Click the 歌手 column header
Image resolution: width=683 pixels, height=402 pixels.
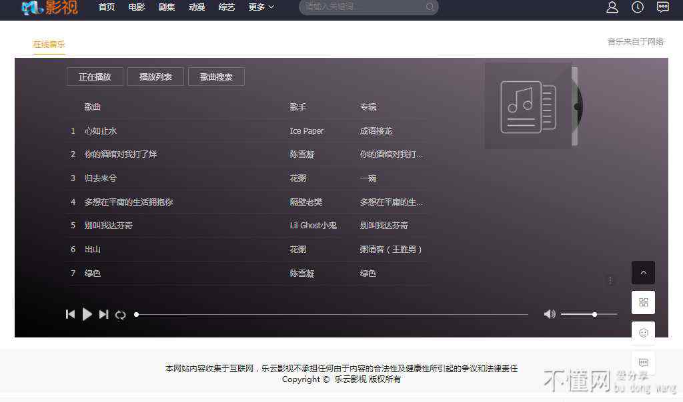(x=298, y=107)
